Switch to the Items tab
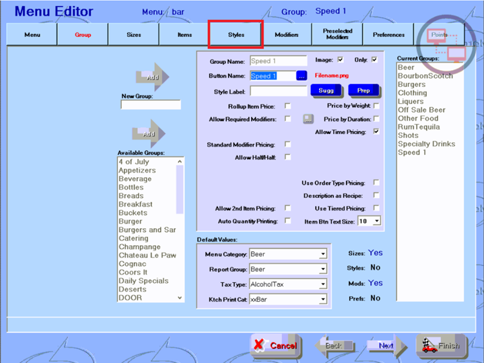 point(184,34)
